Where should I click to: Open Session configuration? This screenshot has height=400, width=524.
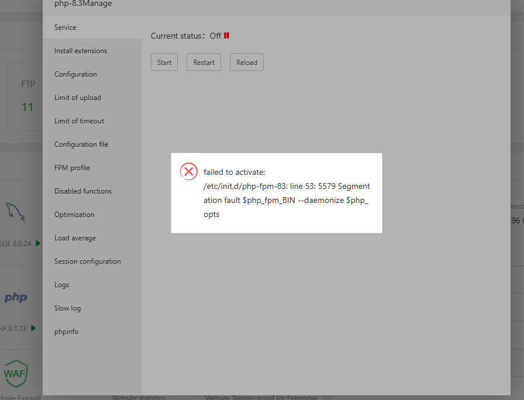point(92,261)
